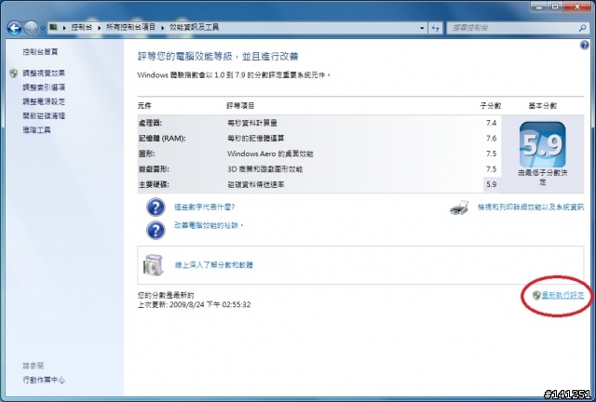Image resolution: width=596 pixels, height=402 pixels.
Task: Click the 5.9 base score badge
Action: point(542,144)
